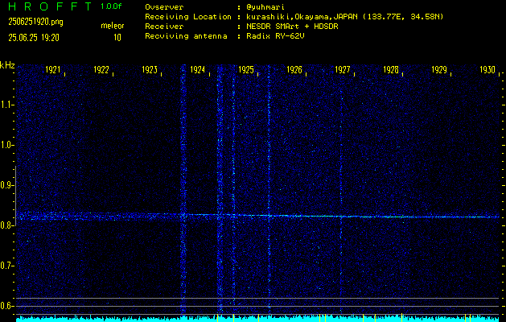The image size is (506, 322).
Task: Click NESDR SMArt + HDSDR text
Action: pos(292,26)
